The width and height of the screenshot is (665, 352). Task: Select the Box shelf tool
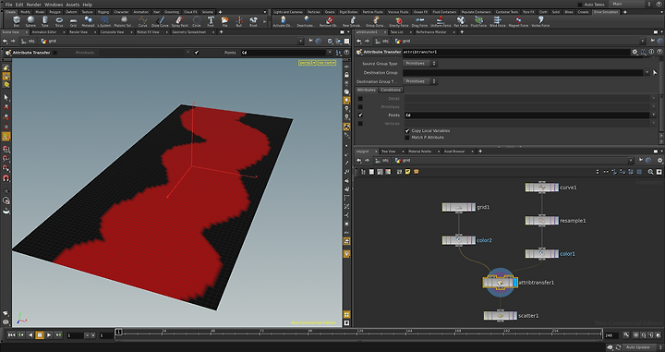click(16, 21)
